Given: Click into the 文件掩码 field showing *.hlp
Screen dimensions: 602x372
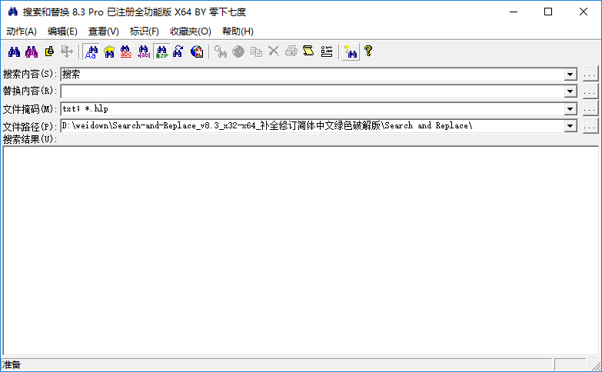Looking at the screenshot, I should pos(312,109).
